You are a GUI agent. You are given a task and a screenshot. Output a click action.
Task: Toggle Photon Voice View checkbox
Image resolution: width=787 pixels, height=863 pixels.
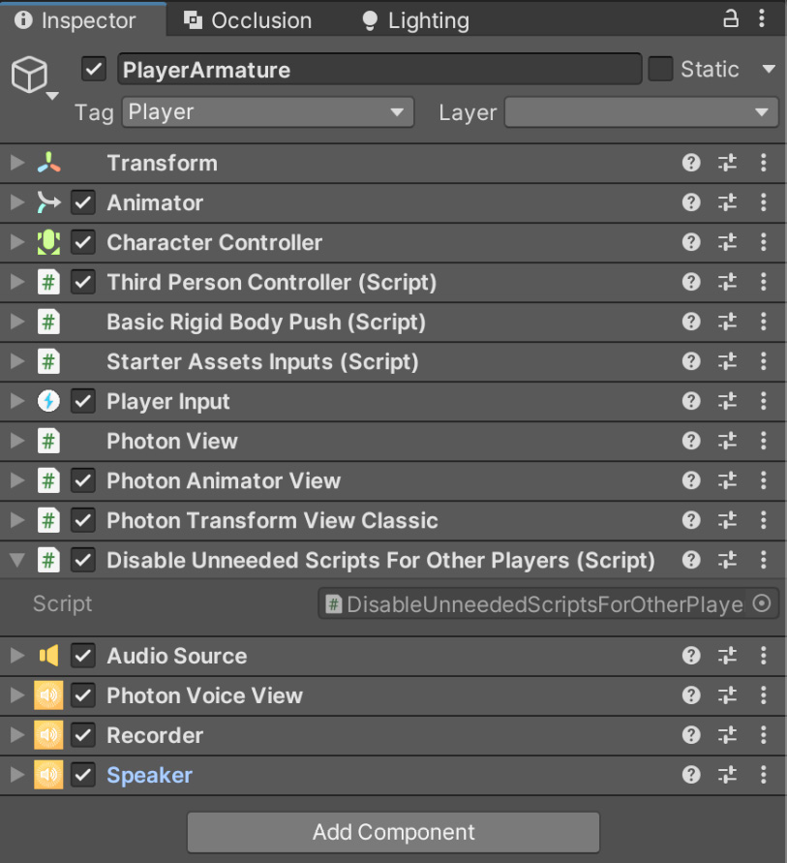tap(83, 695)
